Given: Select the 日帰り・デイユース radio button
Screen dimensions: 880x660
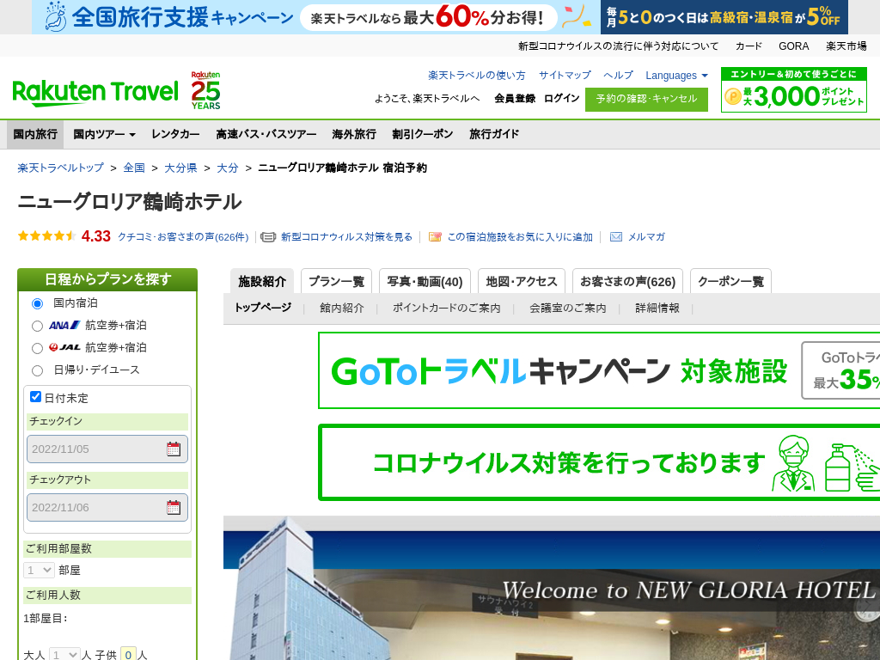Looking at the screenshot, I should point(37,371).
